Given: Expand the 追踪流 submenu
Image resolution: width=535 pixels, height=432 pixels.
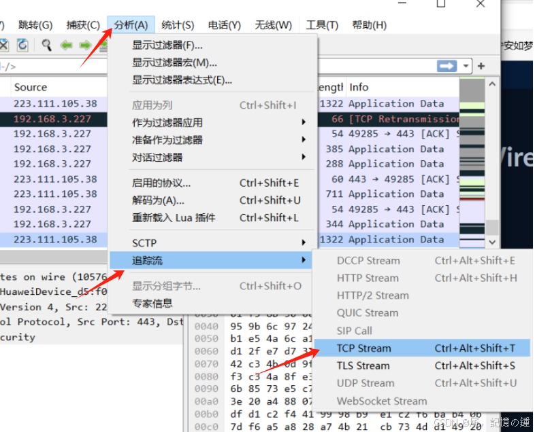Looking at the screenshot, I should (211, 260).
